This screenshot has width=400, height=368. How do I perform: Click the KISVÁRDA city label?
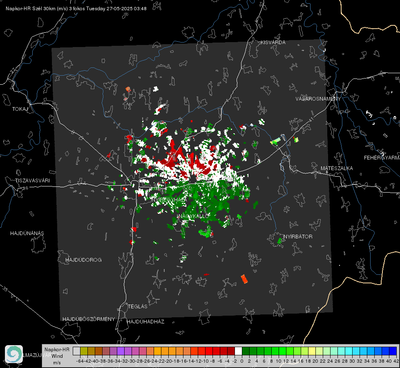point(273,43)
